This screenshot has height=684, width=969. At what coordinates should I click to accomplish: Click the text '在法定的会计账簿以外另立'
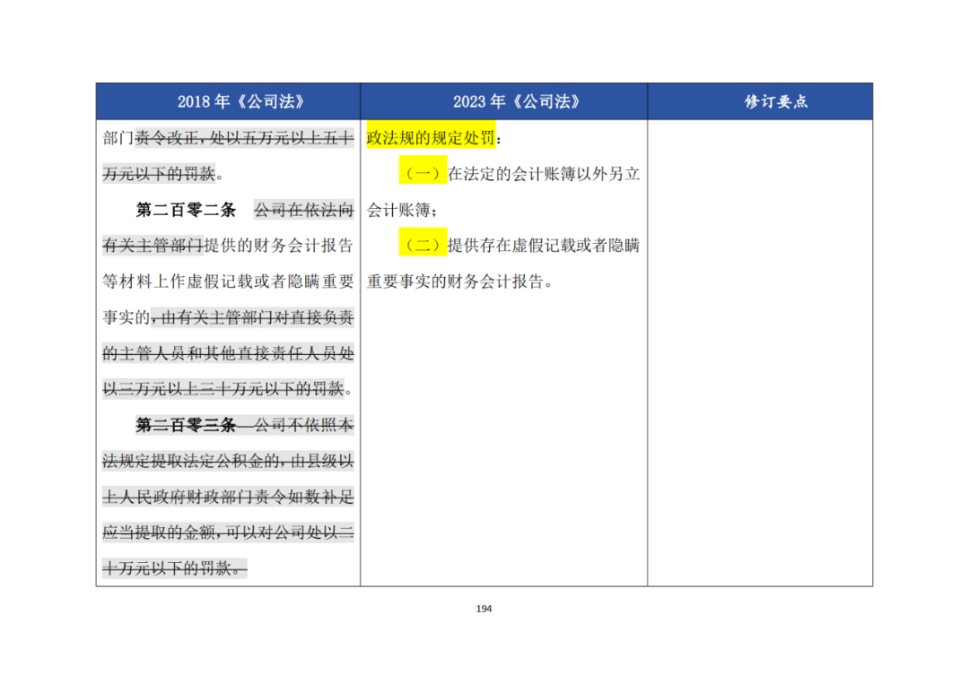click(x=544, y=174)
